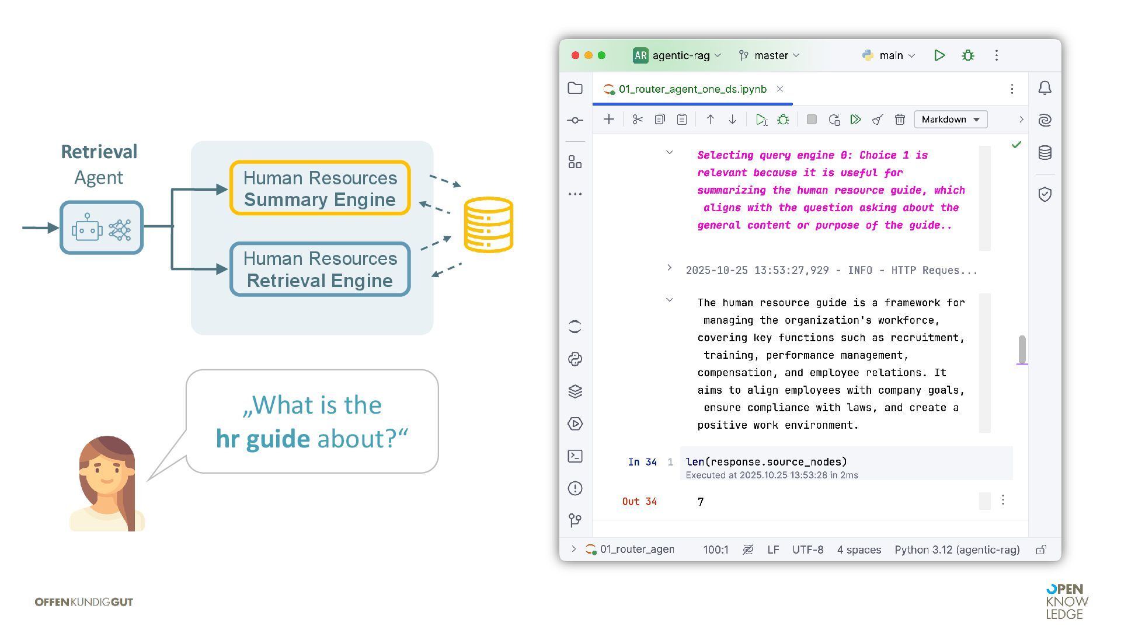
Task: Click Python 3.12 (agentic-rag) interpreter
Action: pyautogui.click(x=956, y=549)
